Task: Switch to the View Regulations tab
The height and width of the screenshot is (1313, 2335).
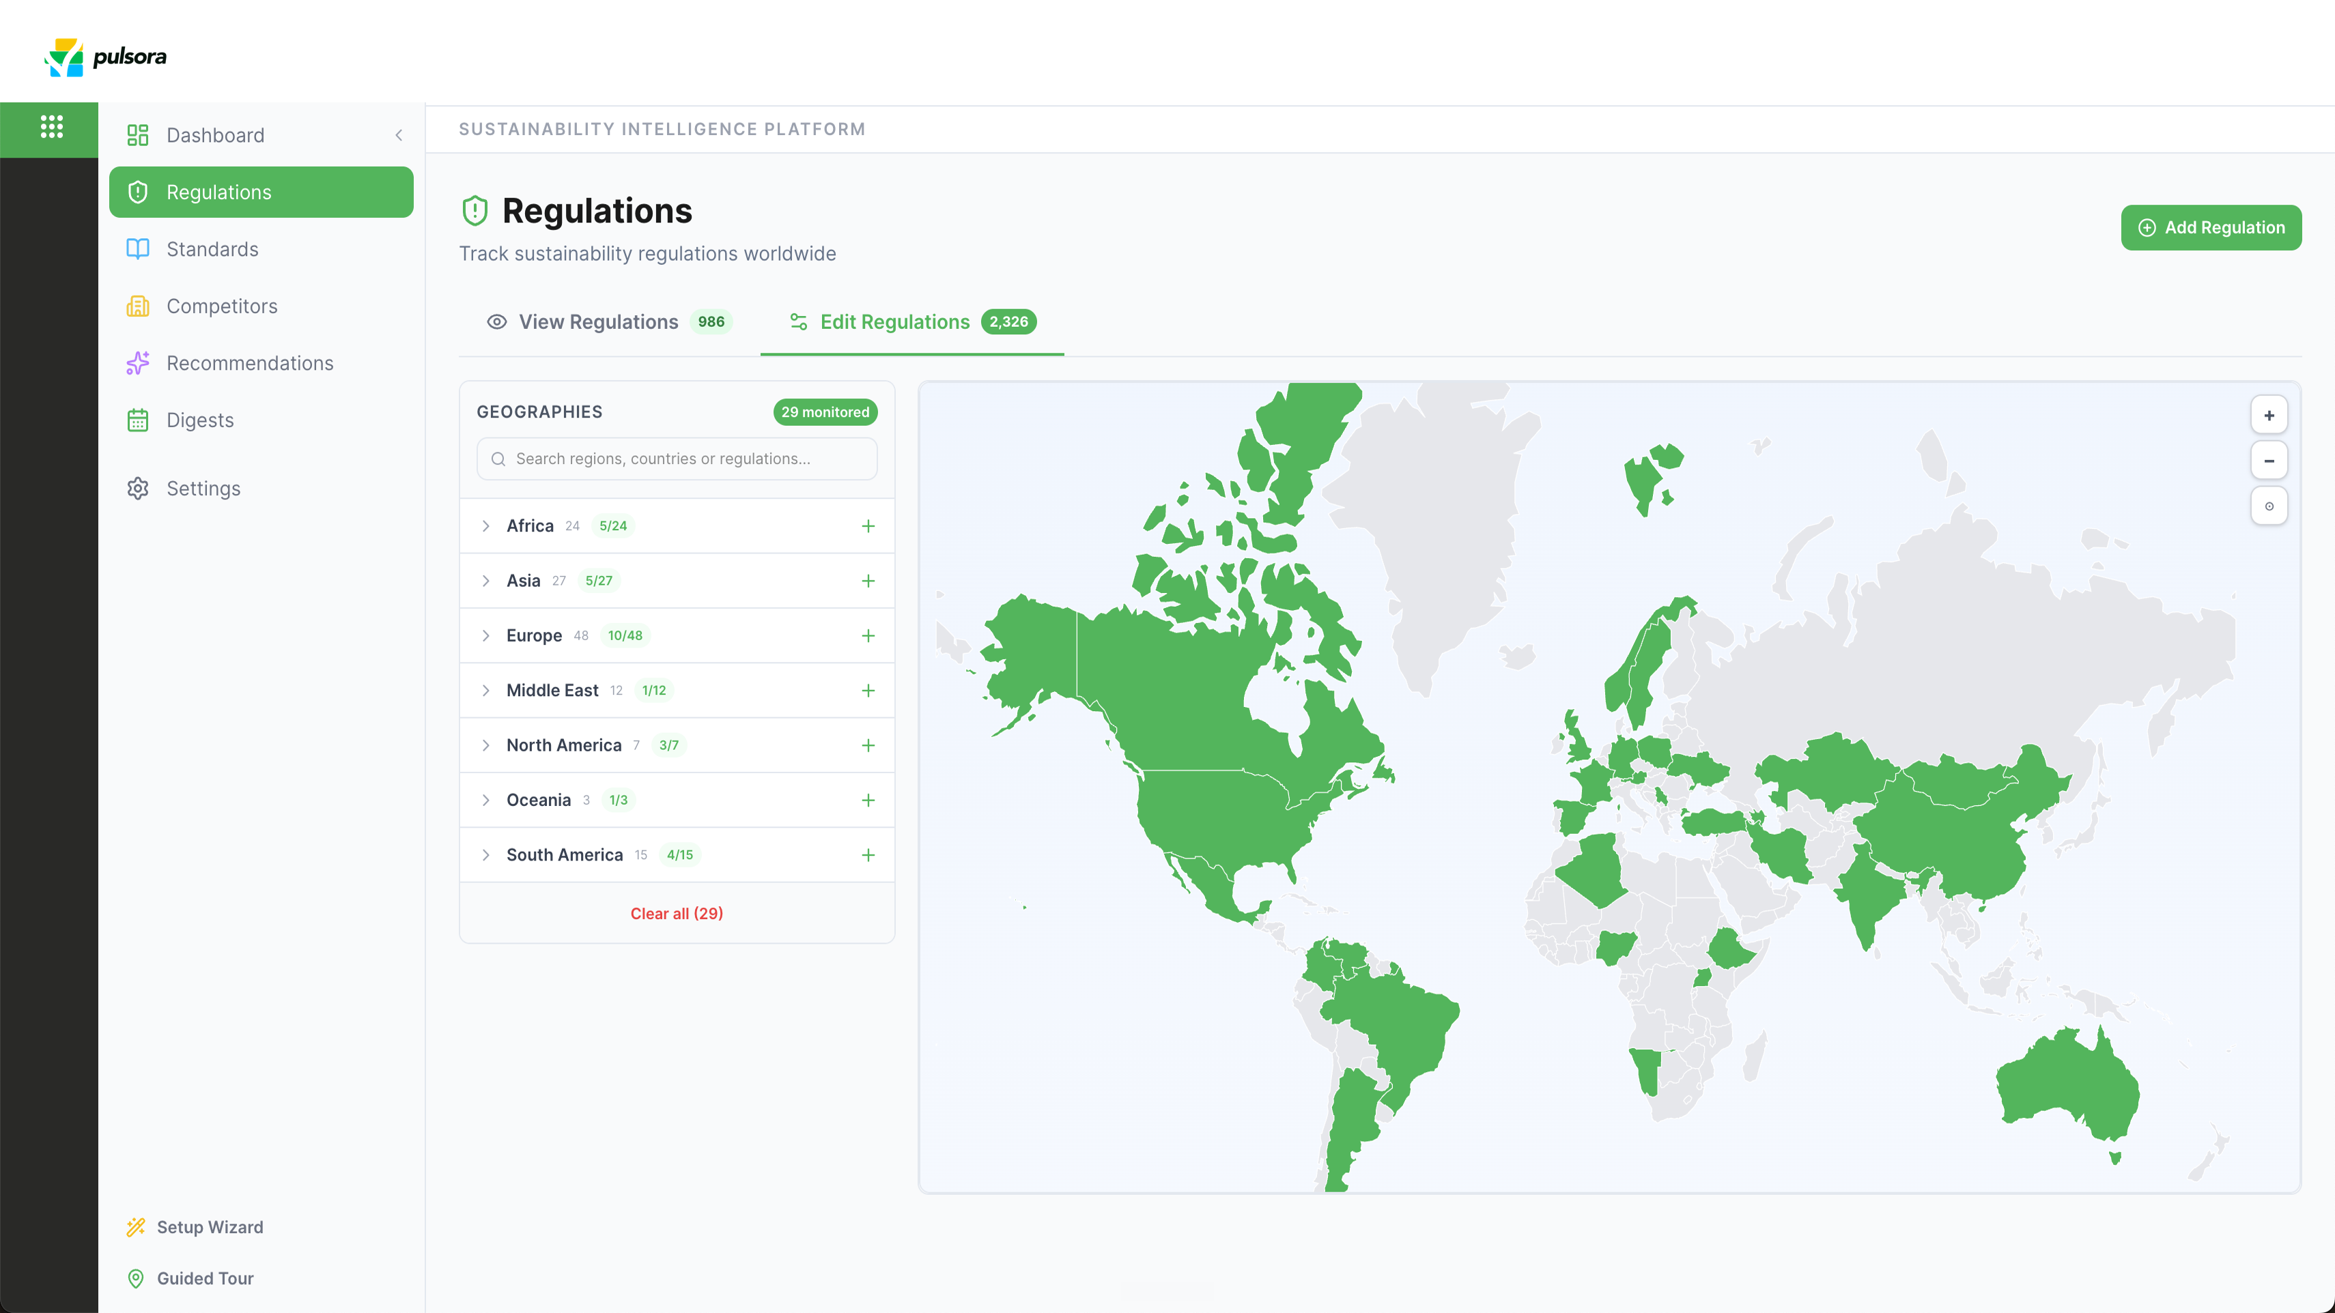Action: [609, 321]
